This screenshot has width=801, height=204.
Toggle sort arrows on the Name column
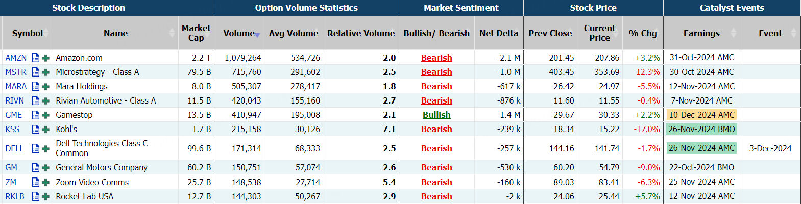click(x=172, y=33)
